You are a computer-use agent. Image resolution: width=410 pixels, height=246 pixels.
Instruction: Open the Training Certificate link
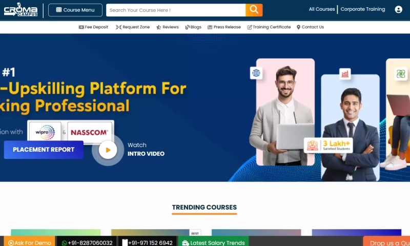[269, 27]
